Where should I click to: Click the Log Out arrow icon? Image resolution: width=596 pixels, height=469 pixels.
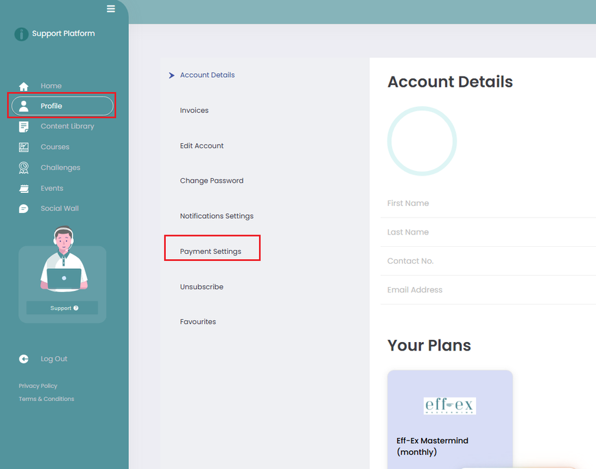[23, 359]
